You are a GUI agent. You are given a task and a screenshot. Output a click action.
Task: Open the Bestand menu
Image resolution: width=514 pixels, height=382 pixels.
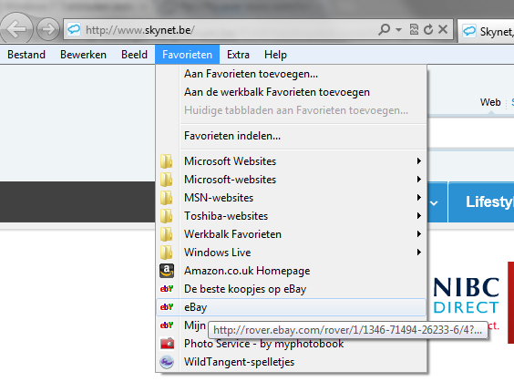pos(26,55)
